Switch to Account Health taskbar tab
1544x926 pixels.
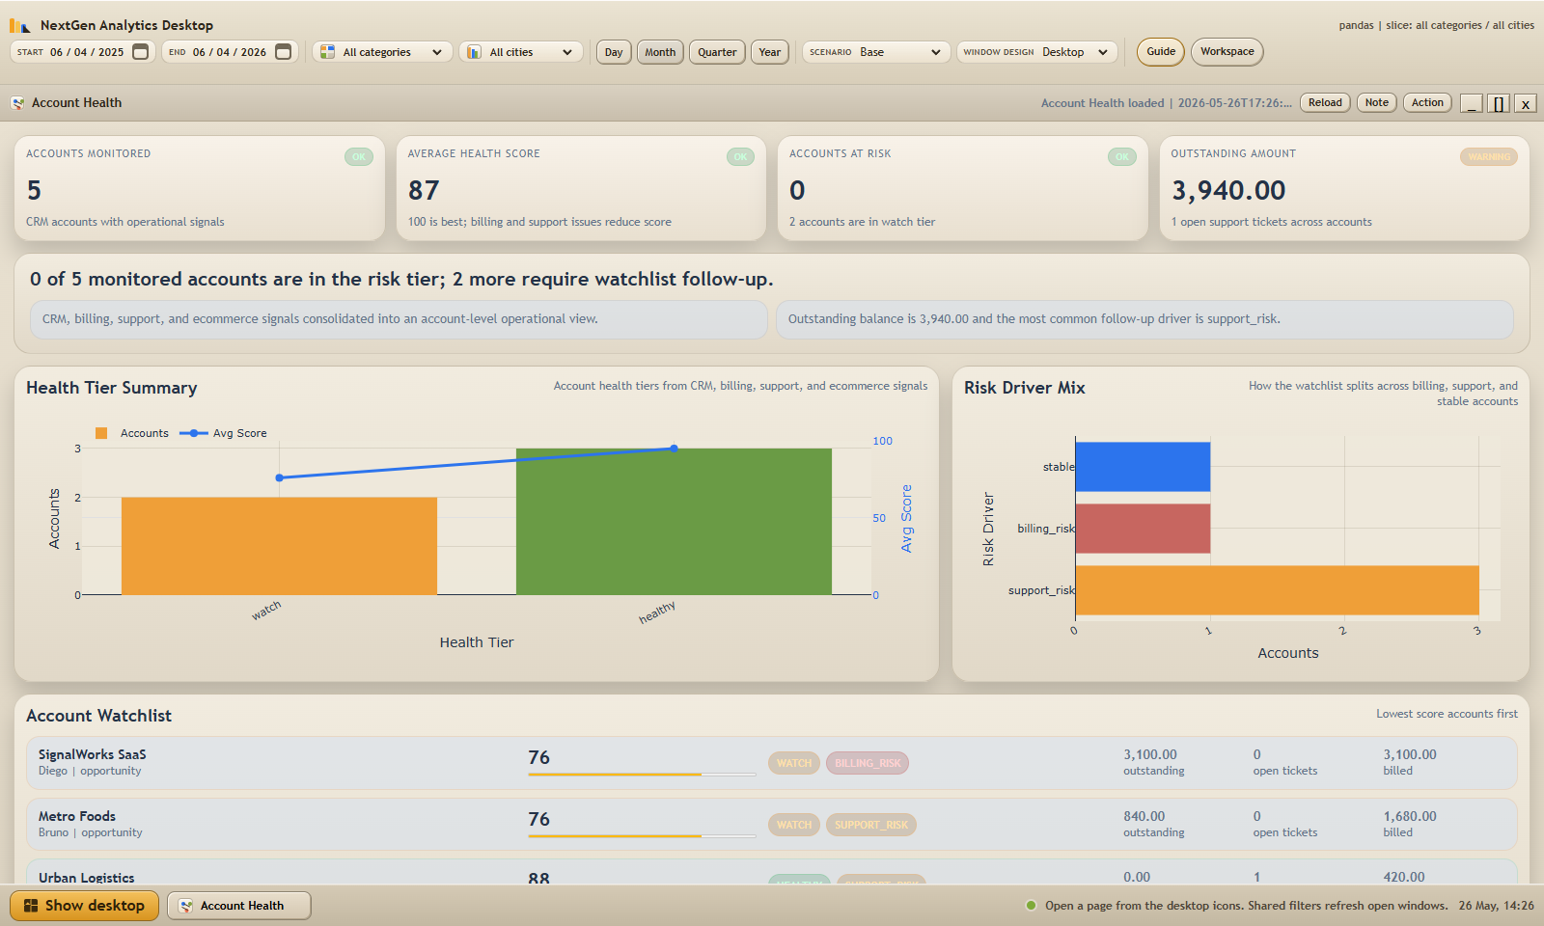pos(239,906)
